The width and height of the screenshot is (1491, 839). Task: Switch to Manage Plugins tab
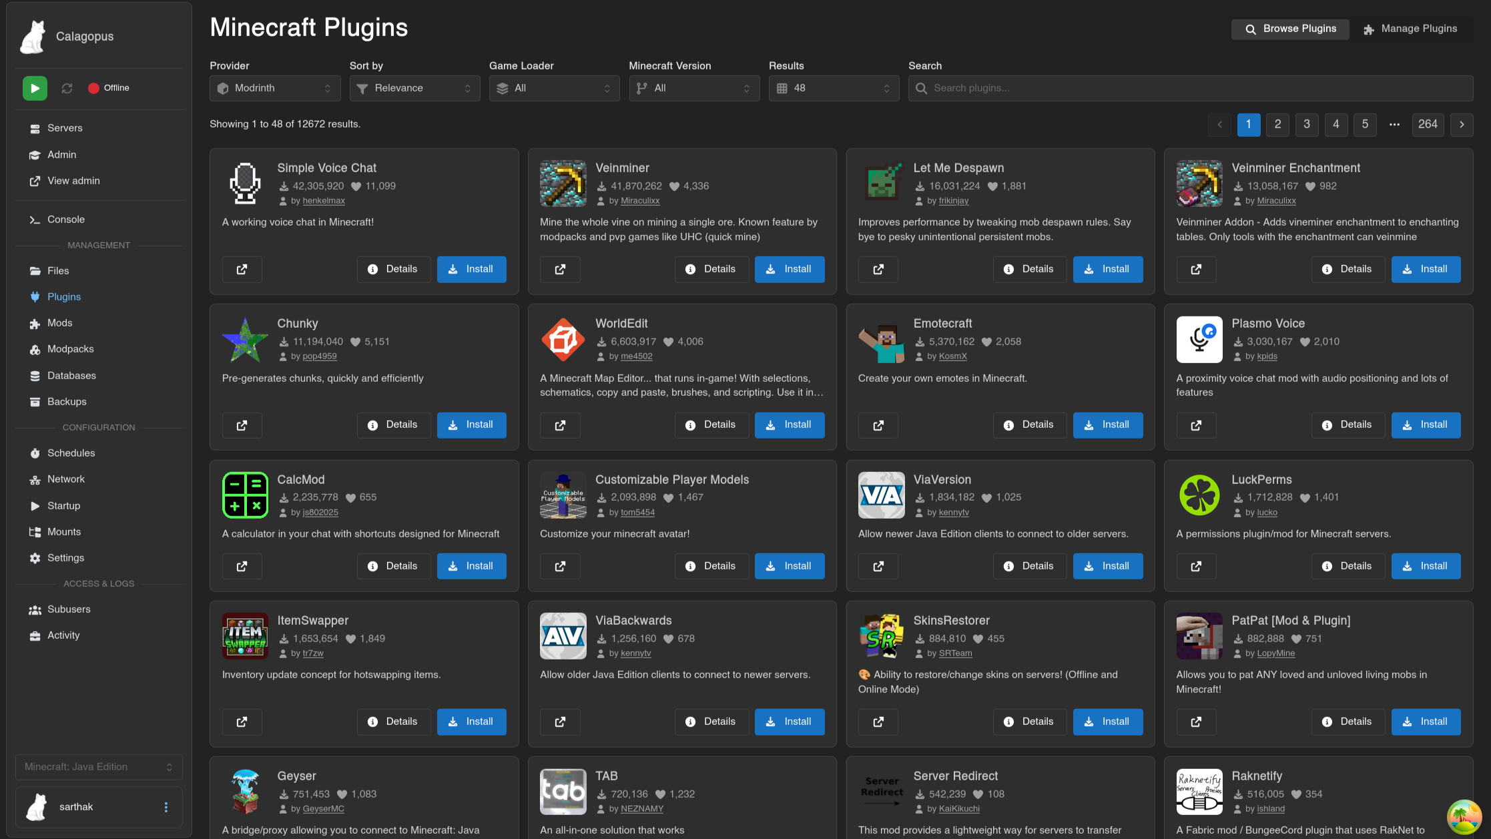[1410, 29]
